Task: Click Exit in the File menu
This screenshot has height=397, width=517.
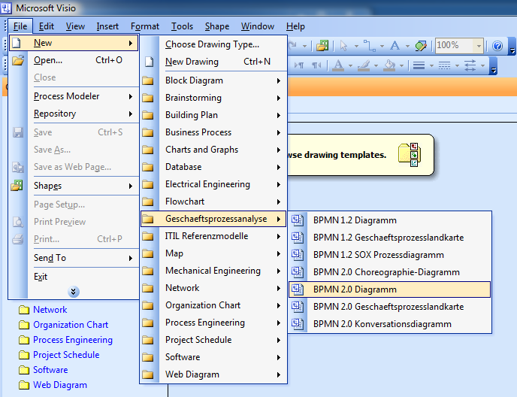Action: [x=73, y=277]
